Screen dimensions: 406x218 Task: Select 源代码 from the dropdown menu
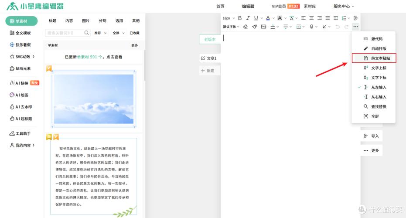pyautogui.click(x=373, y=39)
